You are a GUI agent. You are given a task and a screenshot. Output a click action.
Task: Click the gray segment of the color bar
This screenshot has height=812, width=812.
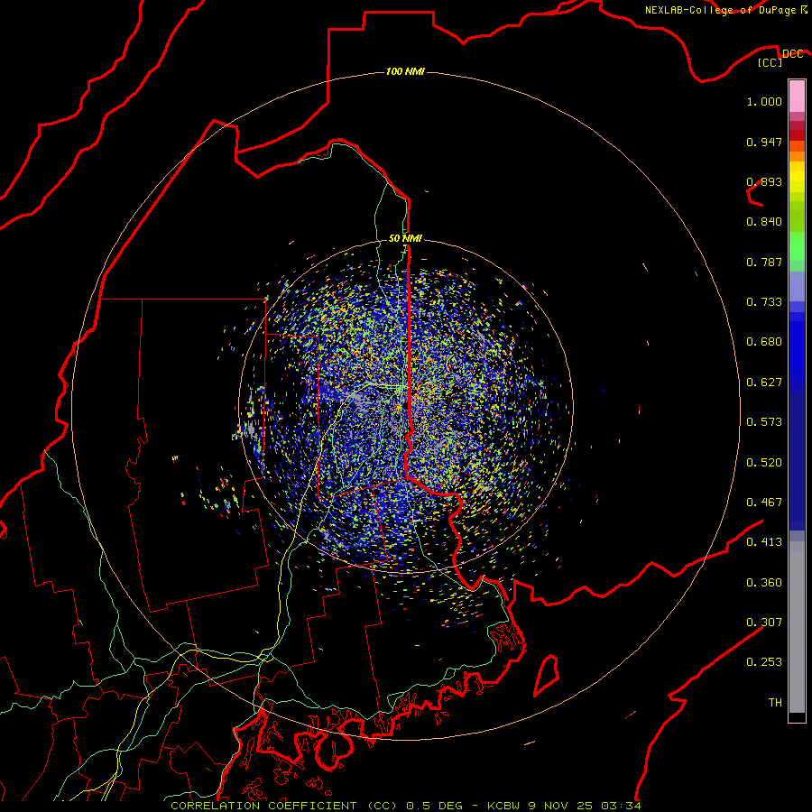click(x=797, y=627)
